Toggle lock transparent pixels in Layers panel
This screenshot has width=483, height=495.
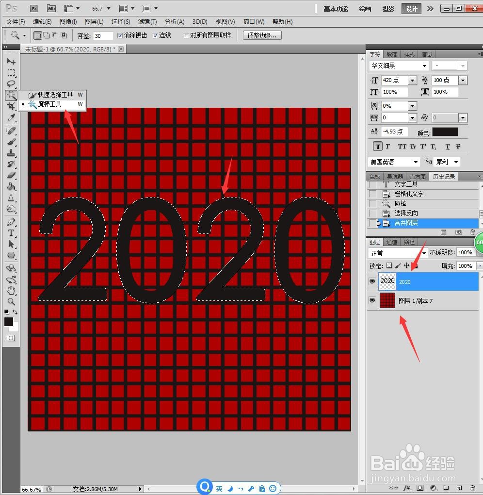pos(389,265)
